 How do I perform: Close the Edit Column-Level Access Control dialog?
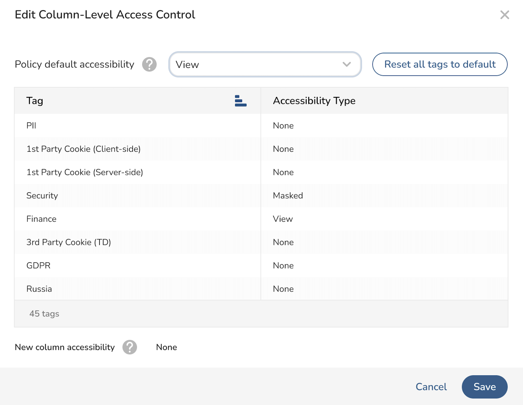(x=504, y=15)
